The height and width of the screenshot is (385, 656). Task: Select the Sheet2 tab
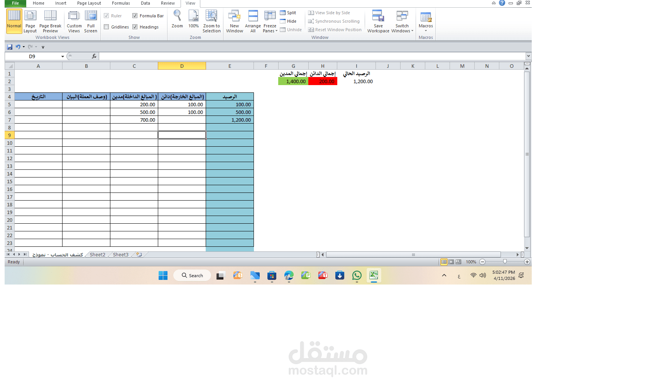tap(97, 254)
